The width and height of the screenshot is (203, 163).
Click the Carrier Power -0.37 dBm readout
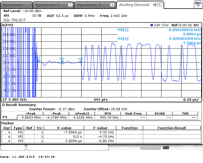click(x=52, y=109)
